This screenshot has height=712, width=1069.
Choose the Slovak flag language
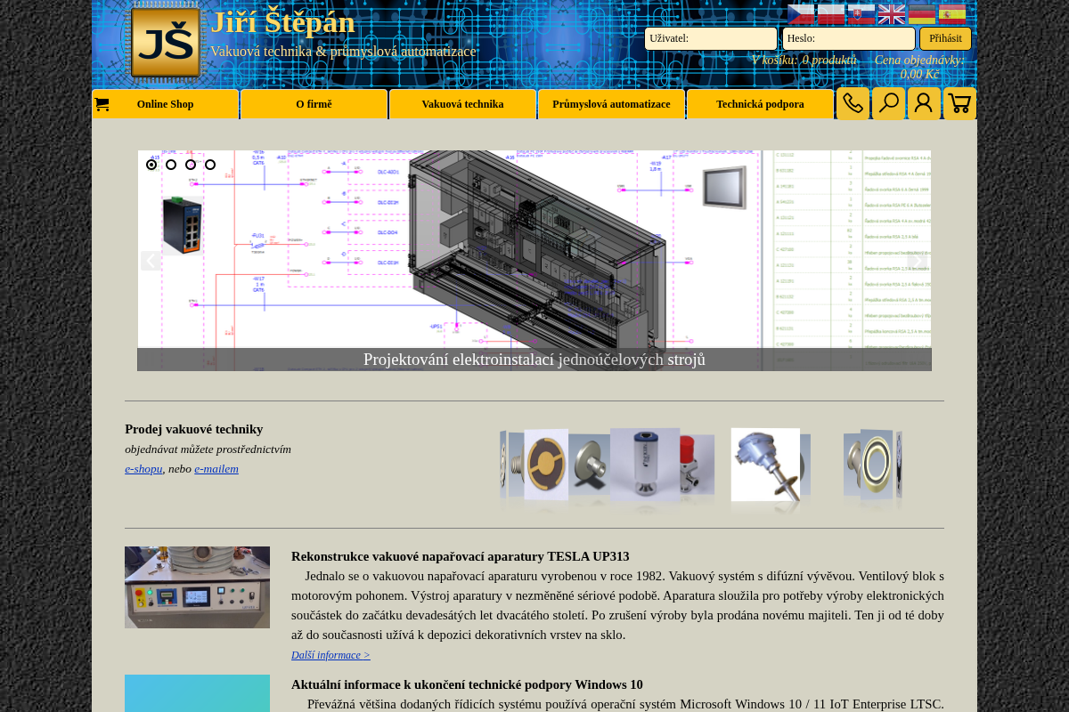coord(861,14)
